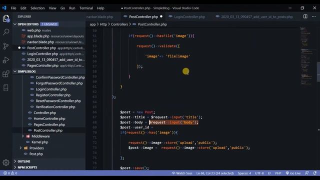The width and height of the screenshot is (320, 180).
Task: Change encoding via UTF-8 status entry
Action: (259, 173)
